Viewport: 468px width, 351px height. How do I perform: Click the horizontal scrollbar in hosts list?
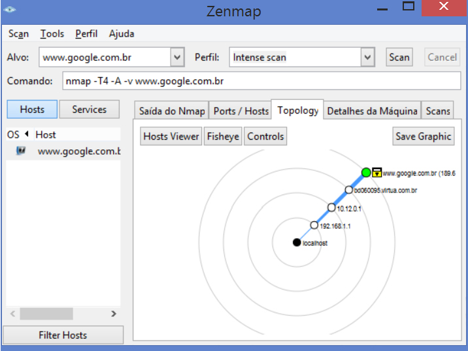tap(46, 314)
